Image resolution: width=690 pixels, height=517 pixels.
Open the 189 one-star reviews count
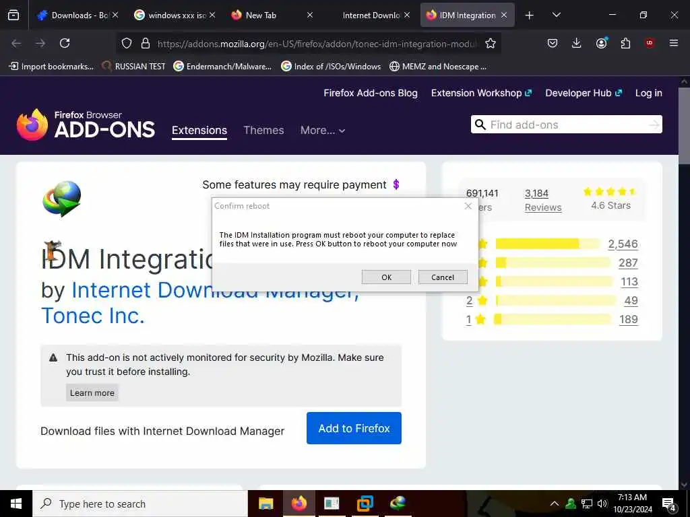point(629,320)
